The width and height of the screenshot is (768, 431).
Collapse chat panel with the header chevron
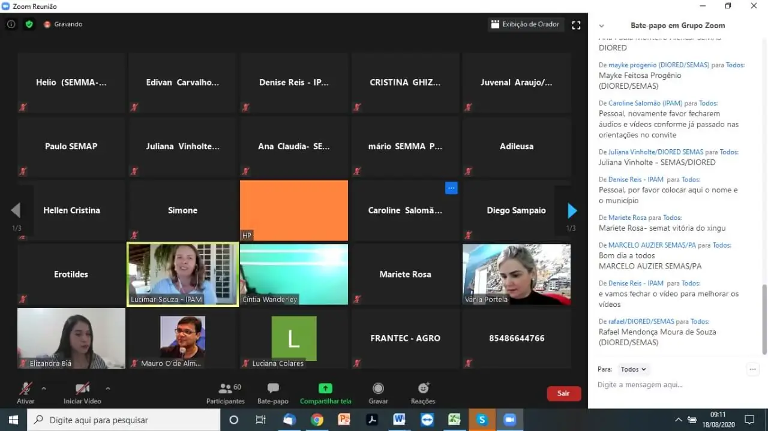602,26
